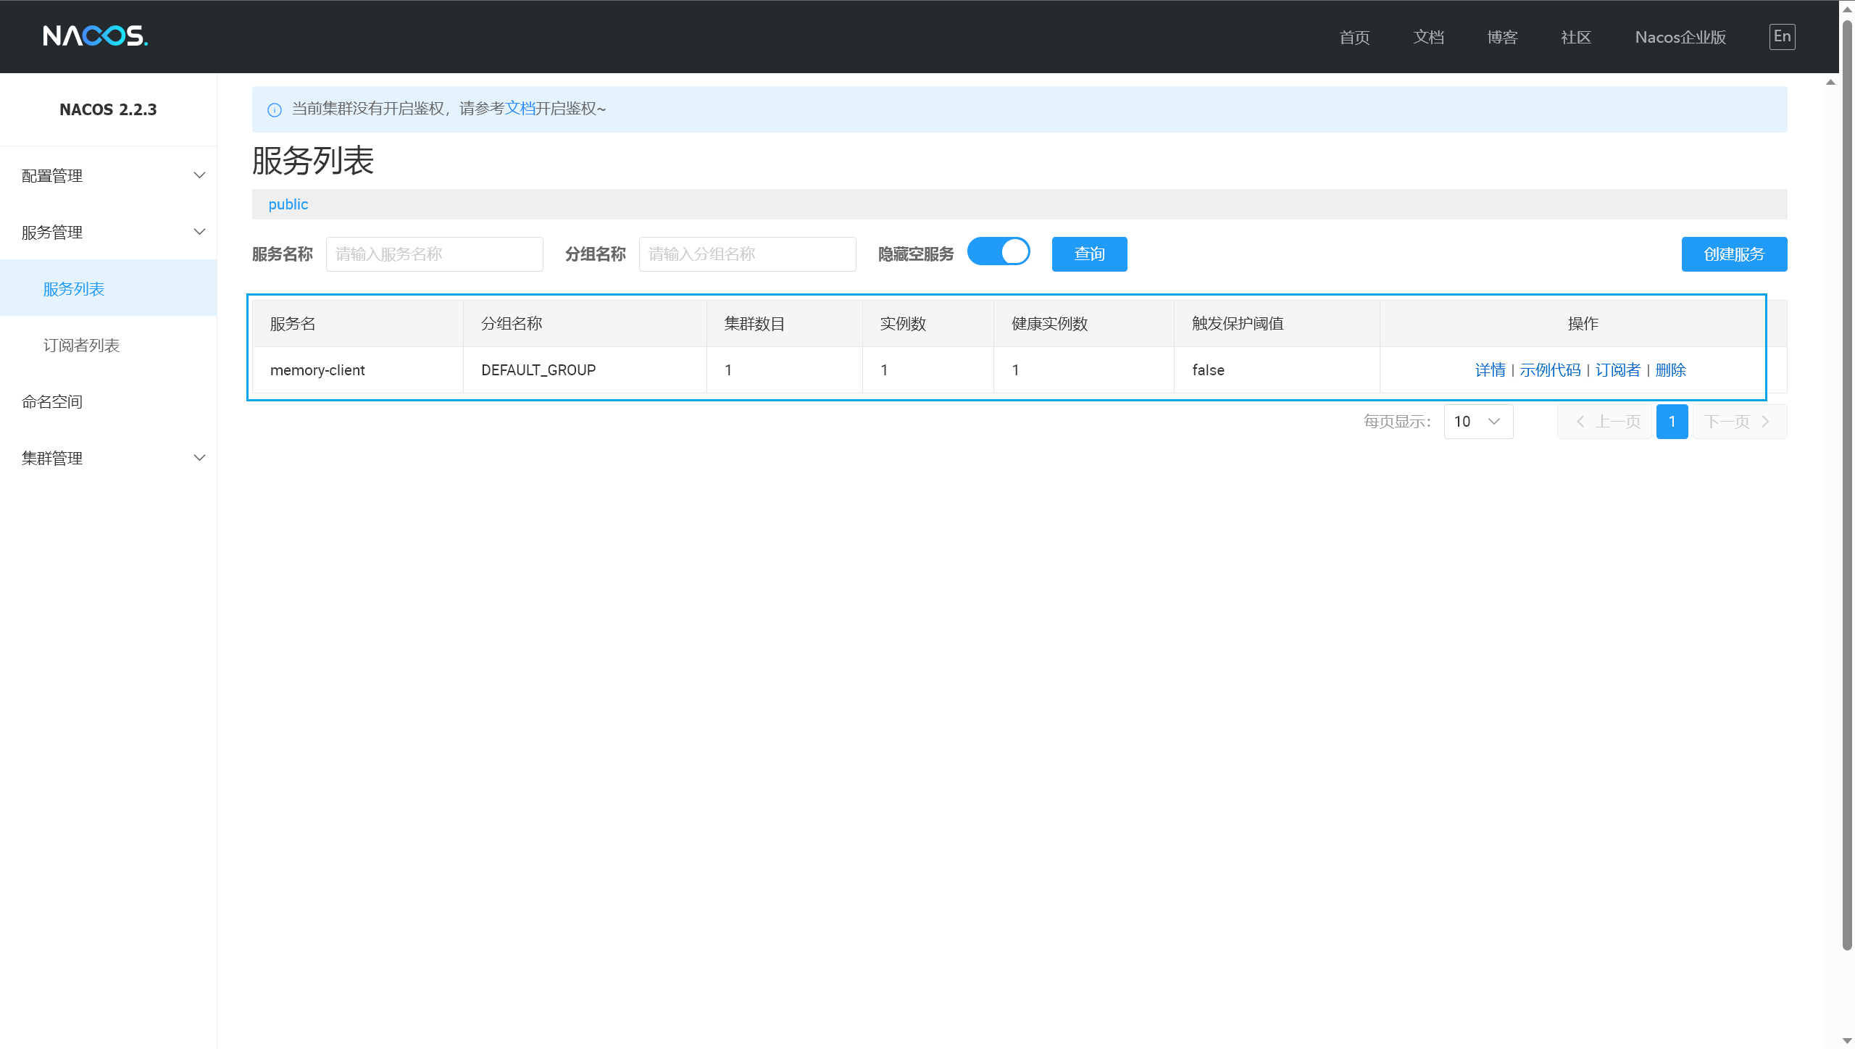Image resolution: width=1855 pixels, height=1049 pixels.
Task: Open 文档 in the top navigation
Action: pyautogui.click(x=1428, y=38)
